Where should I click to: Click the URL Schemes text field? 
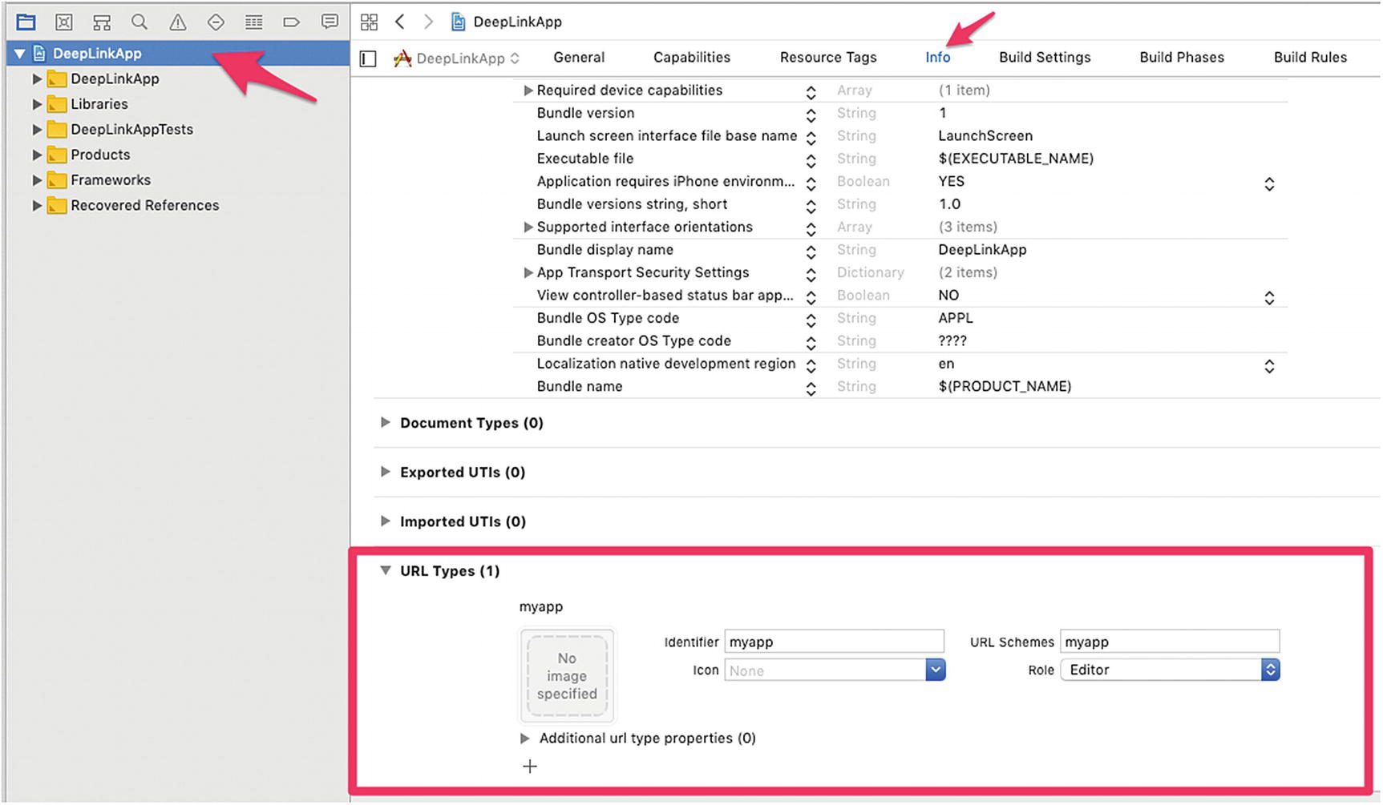pyautogui.click(x=1169, y=642)
